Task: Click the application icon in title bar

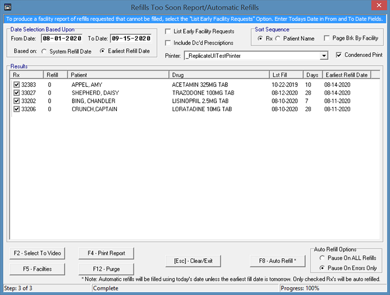Action: coord(7,7)
